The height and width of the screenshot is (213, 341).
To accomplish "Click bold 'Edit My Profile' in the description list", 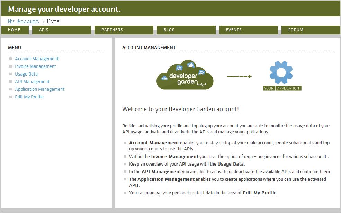I will [x=260, y=193].
